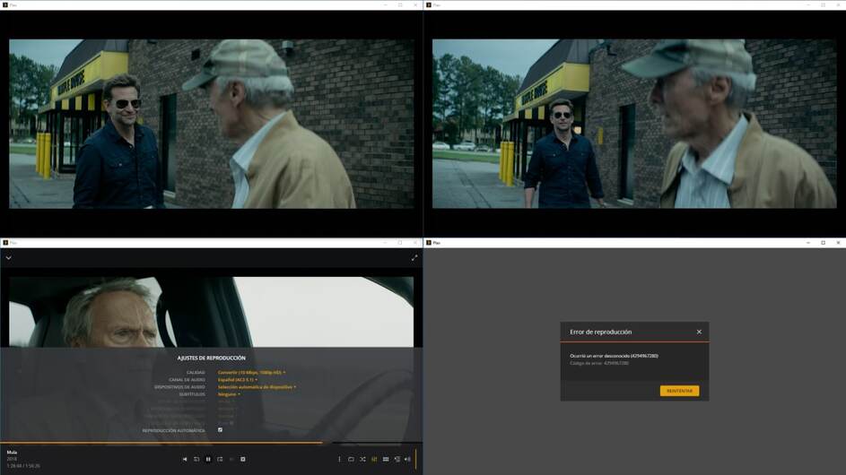This screenshot has width=846, height=475.
Task: Pause the movie with the pause button
Action: tap(208, 459)
